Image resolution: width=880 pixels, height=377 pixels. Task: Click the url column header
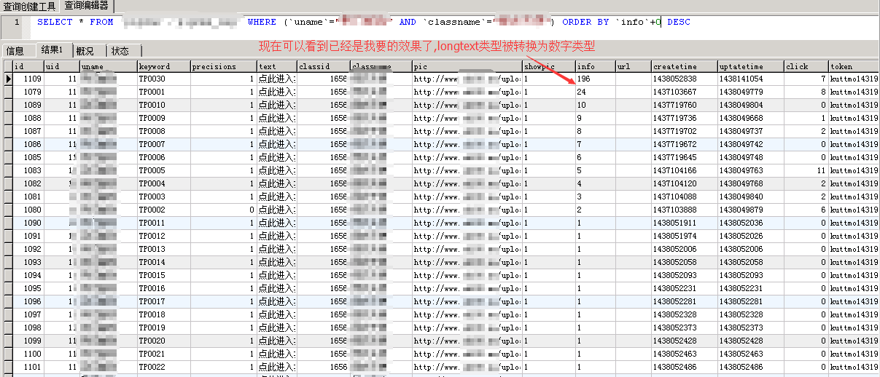(x=633, y=66)
